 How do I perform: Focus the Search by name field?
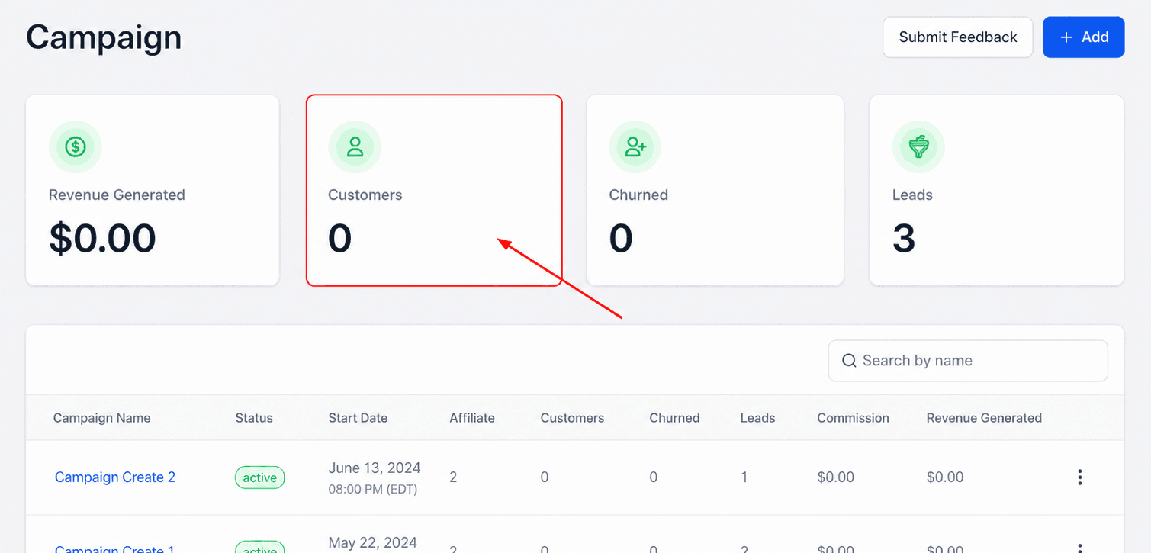(x=968, y=361)
